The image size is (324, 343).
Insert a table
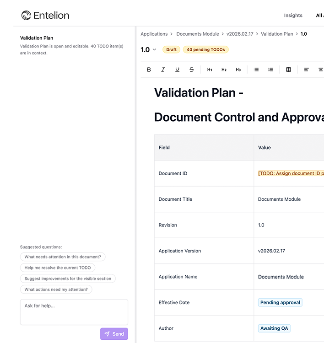pos(289,70)
